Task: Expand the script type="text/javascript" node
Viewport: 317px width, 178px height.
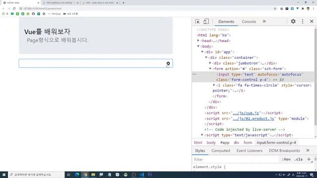Action: pyautogui.click(x=202, y=135)
